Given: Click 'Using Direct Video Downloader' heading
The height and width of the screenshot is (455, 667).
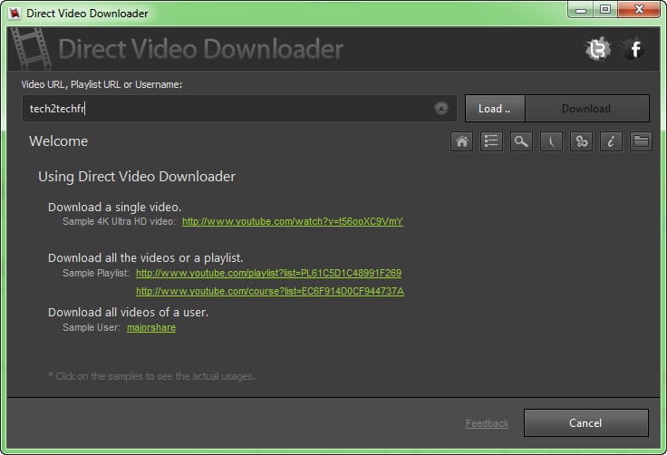Looking at the screenshot, I should pos(137,176).
